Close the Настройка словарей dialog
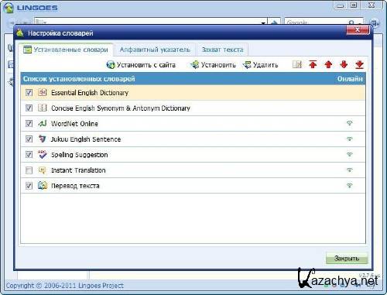Screen dimensions: 387x295 (x=358, y=30)
